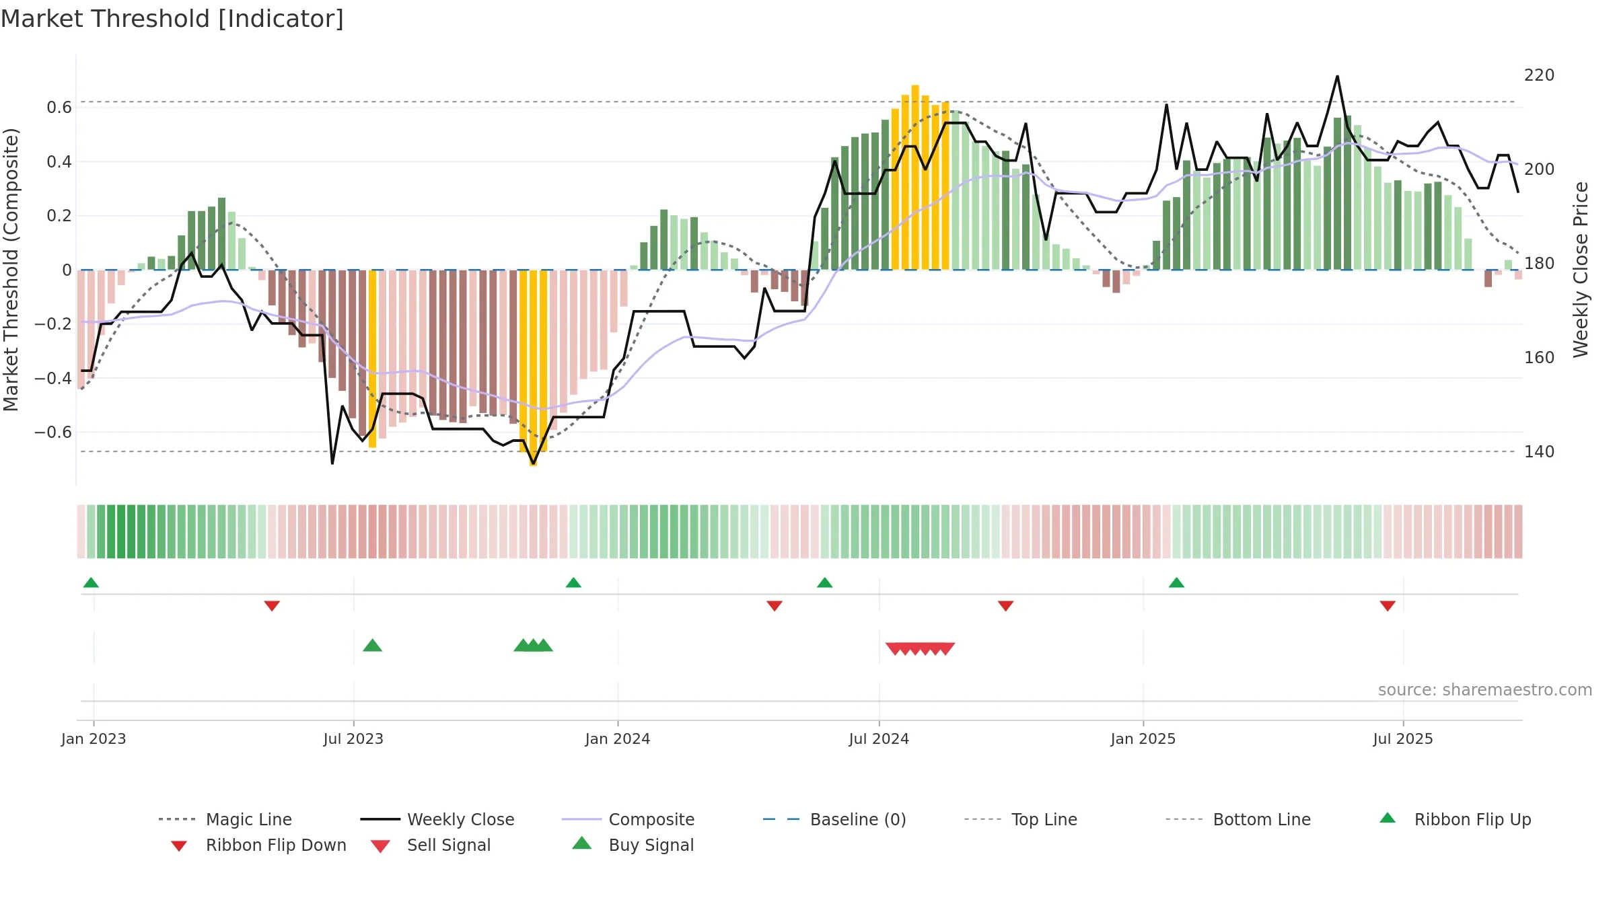The width and height of the screenshot is (1615, 908).
Task: Toggle the Top Line legend entry
Action: click(1020, 819)
